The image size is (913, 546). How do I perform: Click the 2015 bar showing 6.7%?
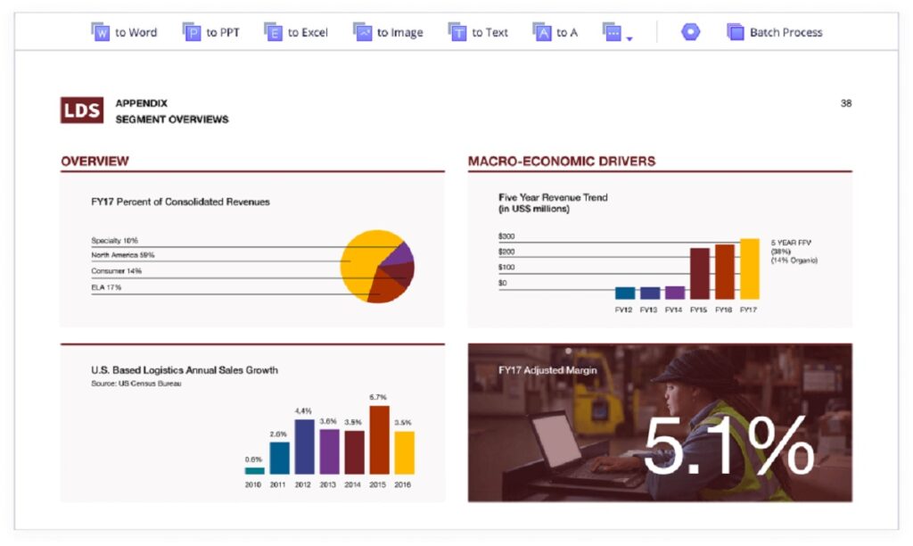click(380, 440)
